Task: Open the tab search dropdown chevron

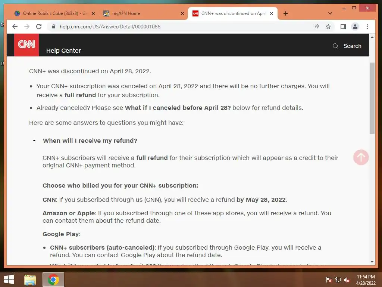Action: [330, 13]
